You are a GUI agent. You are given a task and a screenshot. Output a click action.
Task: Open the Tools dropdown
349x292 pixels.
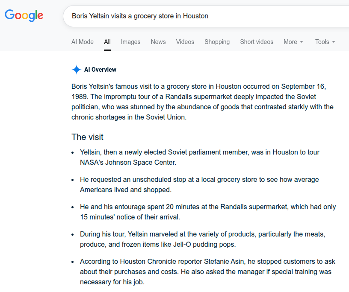pyautogui.click(x=325, y=42)
